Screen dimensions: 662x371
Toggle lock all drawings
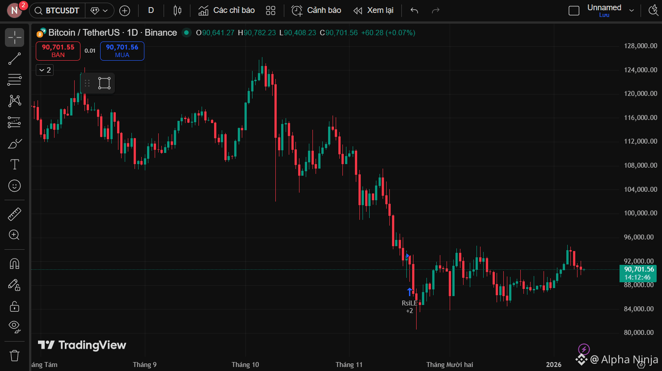(x=14, y=306)
